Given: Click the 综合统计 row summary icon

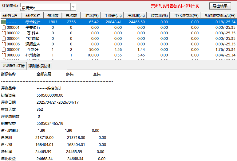Looking at the screenshot, I should point(4,22).
